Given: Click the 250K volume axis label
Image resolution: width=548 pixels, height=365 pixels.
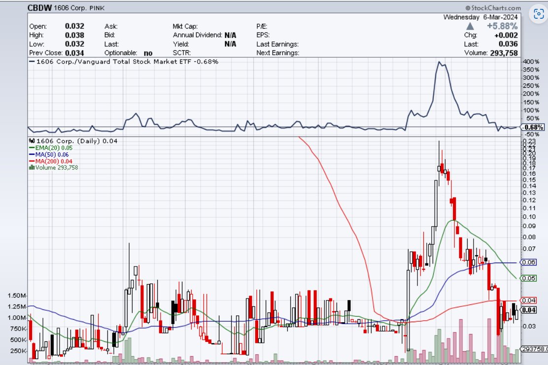Looking at the screenshot, I should 18,351.
